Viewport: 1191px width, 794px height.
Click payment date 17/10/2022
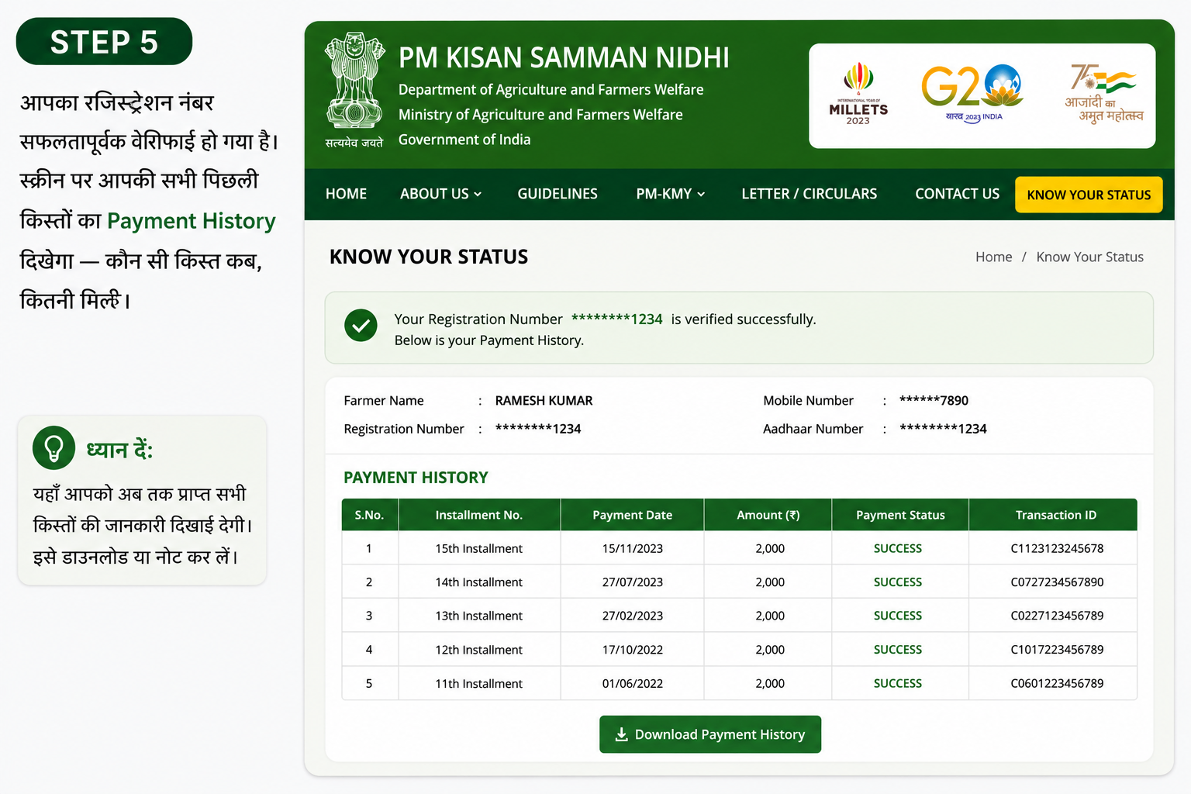633,650
